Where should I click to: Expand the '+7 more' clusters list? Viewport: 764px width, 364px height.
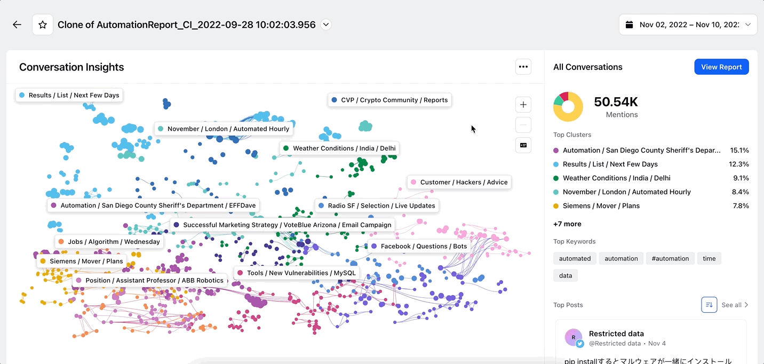coord(567,224)
